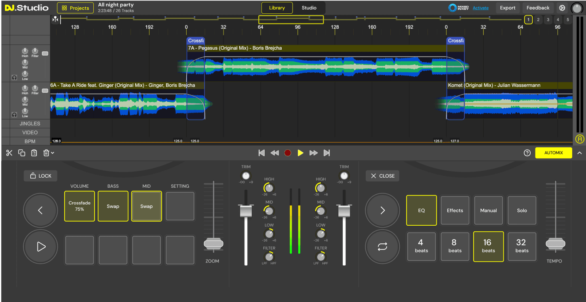Go to next transition with right arrow

click(x=382, y=210)
